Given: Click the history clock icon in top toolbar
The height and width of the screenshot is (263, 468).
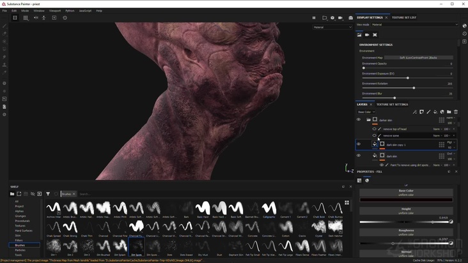Looking at the screenshot, I should (65, 18).
